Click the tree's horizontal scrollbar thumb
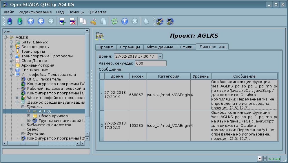 23,143
